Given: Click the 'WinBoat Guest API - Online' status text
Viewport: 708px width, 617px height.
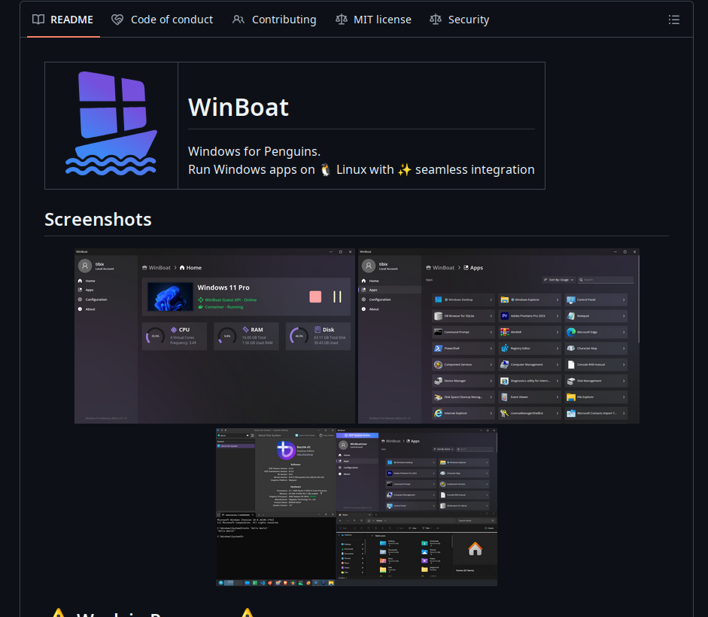Looking at the screenshot, I should (x=231, y=300).
